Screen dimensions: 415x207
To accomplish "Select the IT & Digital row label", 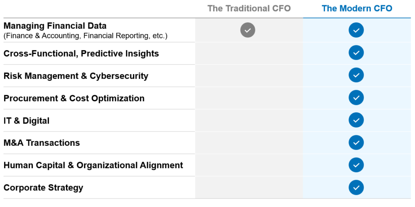I will coord(26,121).
